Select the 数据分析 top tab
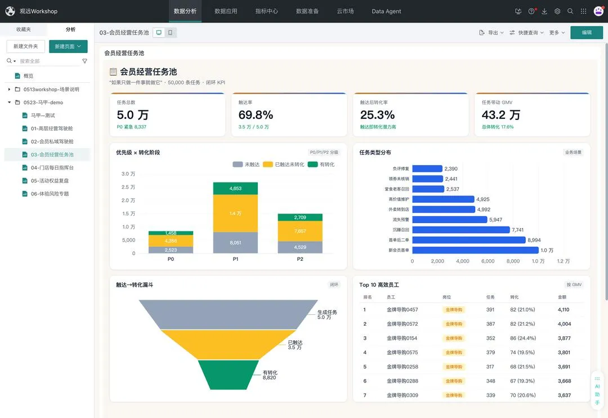 [x=185, y=11]
